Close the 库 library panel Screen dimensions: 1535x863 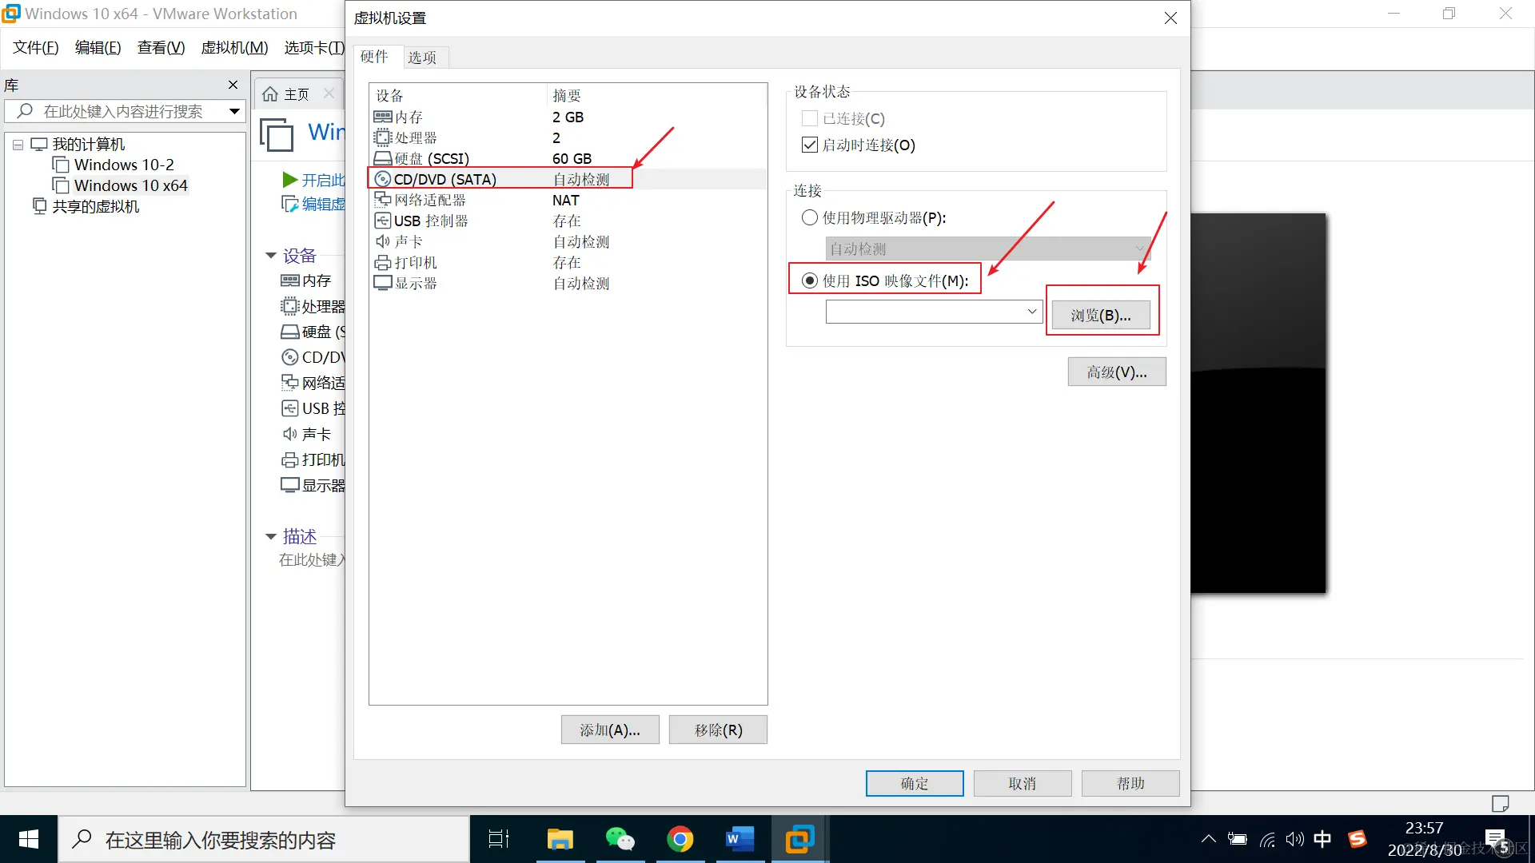233,85
